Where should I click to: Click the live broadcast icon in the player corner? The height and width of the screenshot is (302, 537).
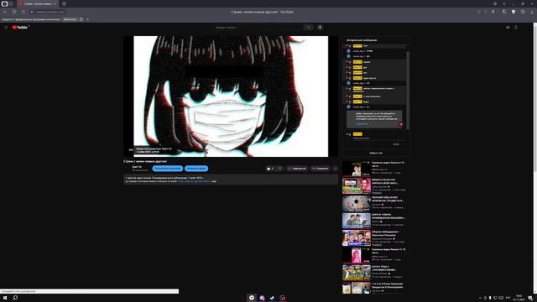tap(131, 150)
